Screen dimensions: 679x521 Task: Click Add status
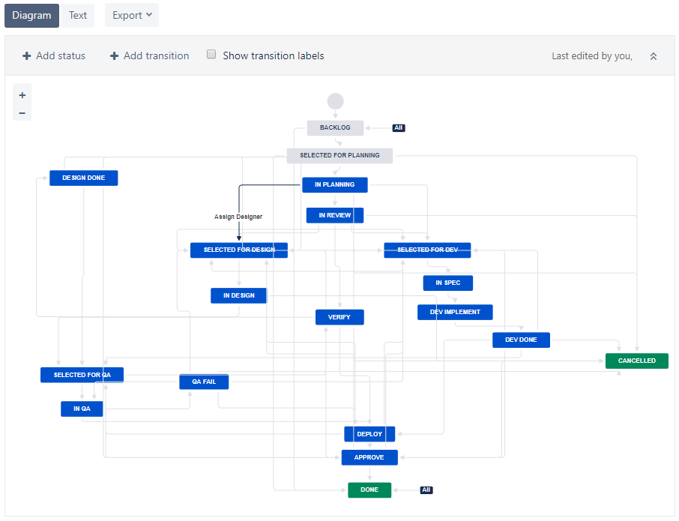coord(60,55)
